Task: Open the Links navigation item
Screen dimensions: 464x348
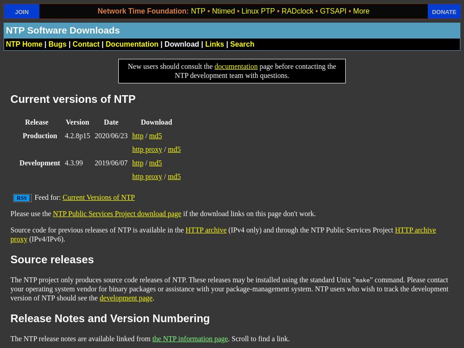Action: point(214,44)
